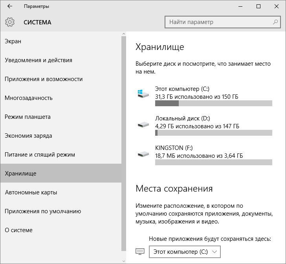Click the Windows drive C: icon
This screenshot has width=286, height=264.
pyautogui.click(x=143, y=94)
